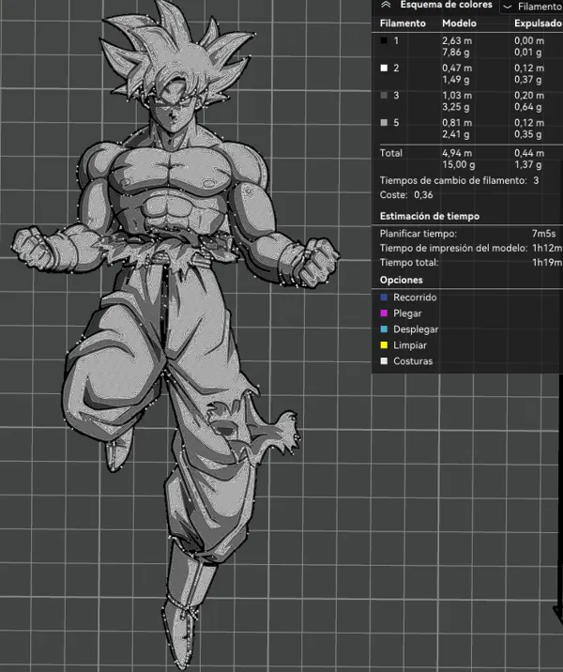
Task: Click the Total filament usage row
Action: pyautogui.click(x=467, y=159)
